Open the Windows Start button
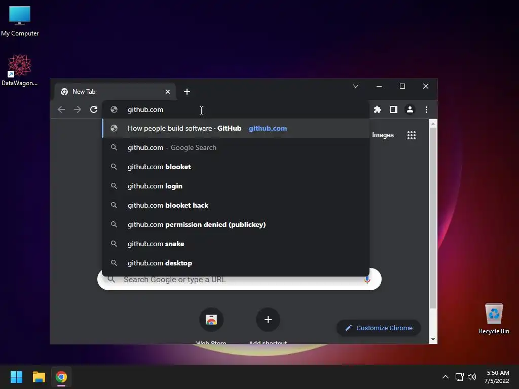This screenshot has width=519, height=389. point(16,377)
